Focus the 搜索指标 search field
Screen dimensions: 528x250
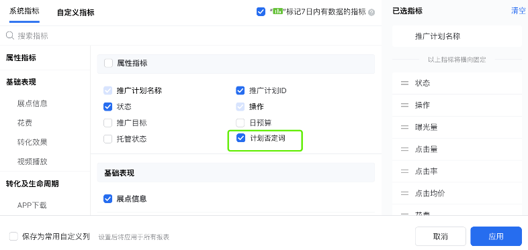(x=191, y=36)
